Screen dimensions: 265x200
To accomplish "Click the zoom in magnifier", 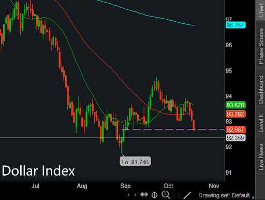I will [x=166, y=195].
